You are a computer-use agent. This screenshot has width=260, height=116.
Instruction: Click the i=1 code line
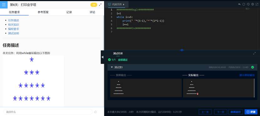pos(119,13)
